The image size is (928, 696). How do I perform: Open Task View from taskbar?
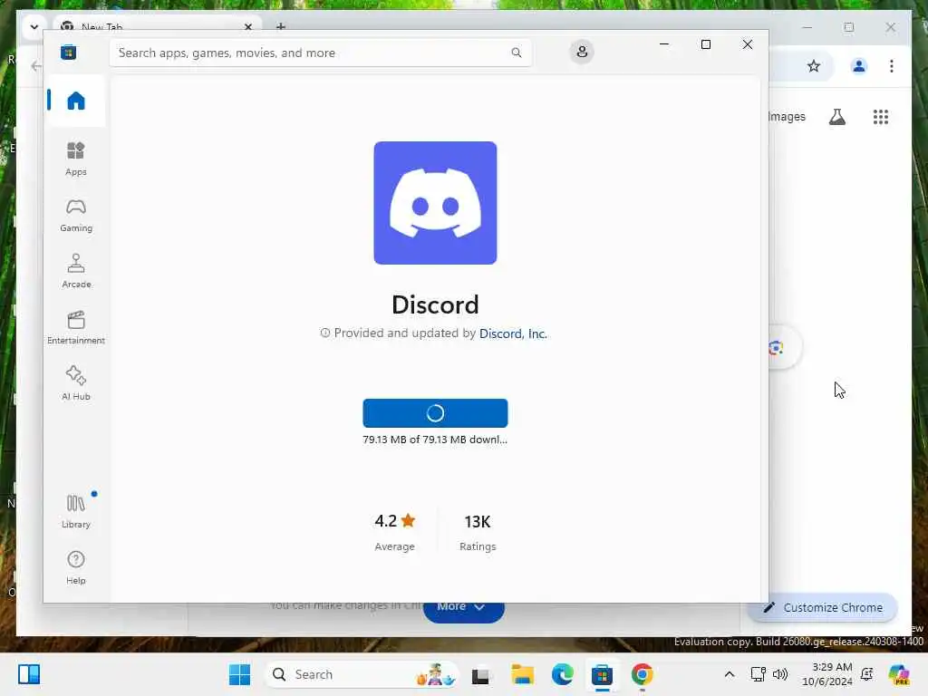[x=480, y=674]
